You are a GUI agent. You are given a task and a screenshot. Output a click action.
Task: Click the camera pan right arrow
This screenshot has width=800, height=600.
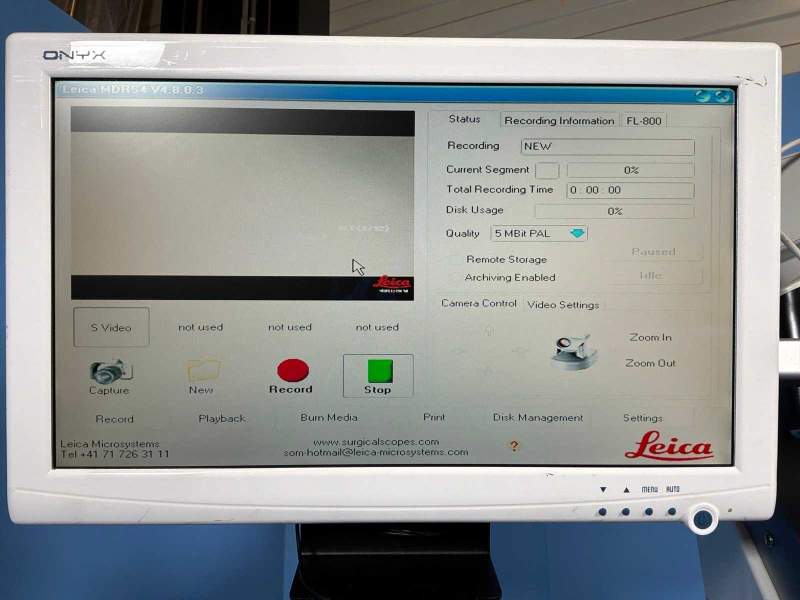519,350
